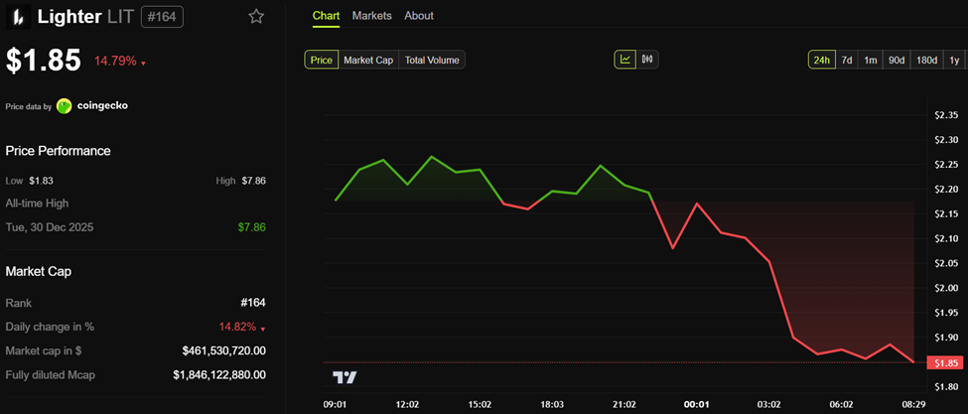Set chart range to 1m
This screenshot has height=414, width=968.
pos(871,60)
